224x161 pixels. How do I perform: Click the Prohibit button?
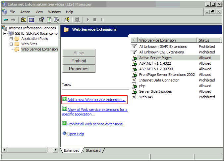point(79,61)
